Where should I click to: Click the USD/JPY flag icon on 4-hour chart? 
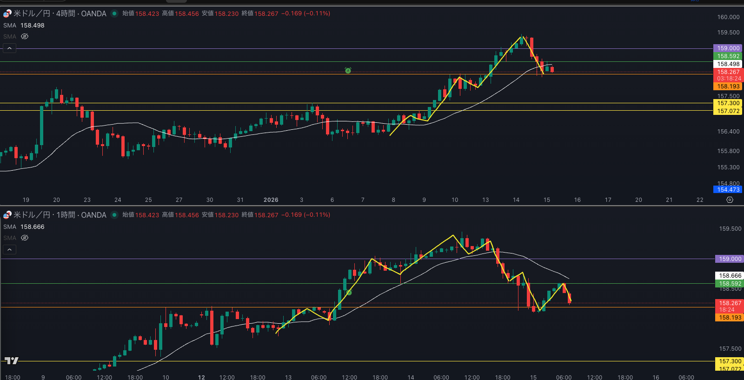click(x=7, y=13)
